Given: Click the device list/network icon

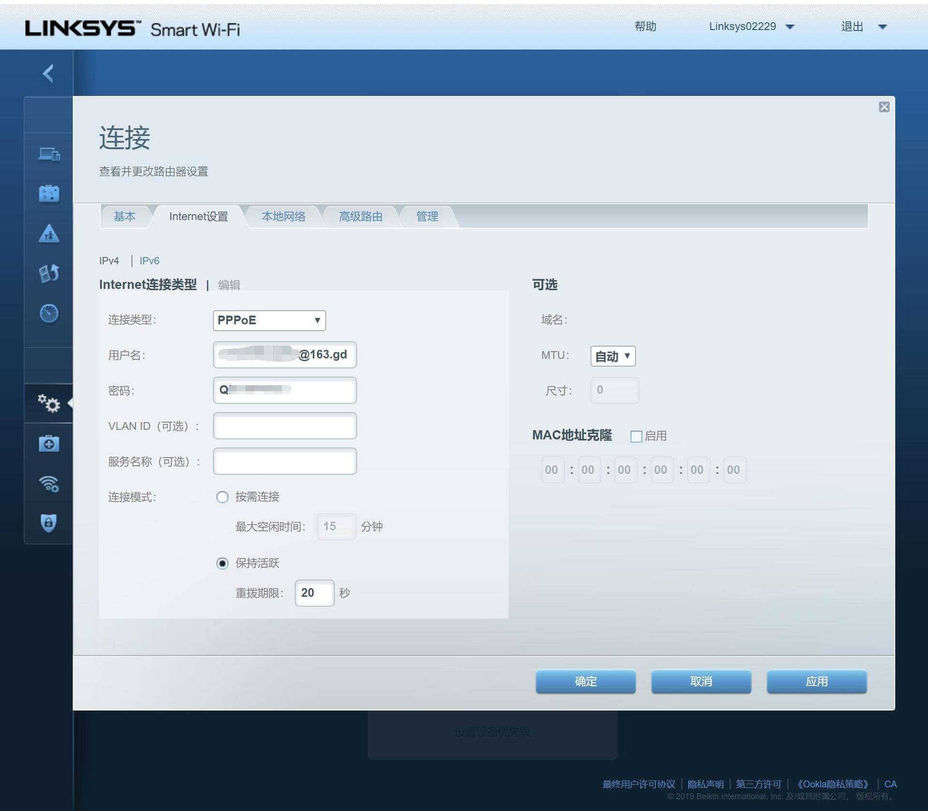Looking at the screenshot, I should [x=49, y=156].
